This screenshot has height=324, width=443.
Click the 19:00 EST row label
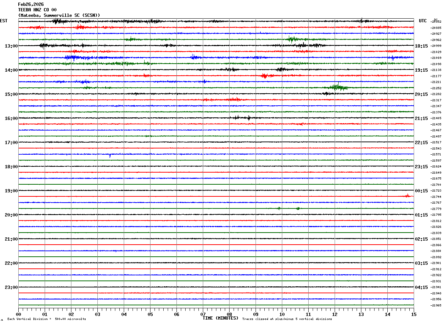pos(11,191)
